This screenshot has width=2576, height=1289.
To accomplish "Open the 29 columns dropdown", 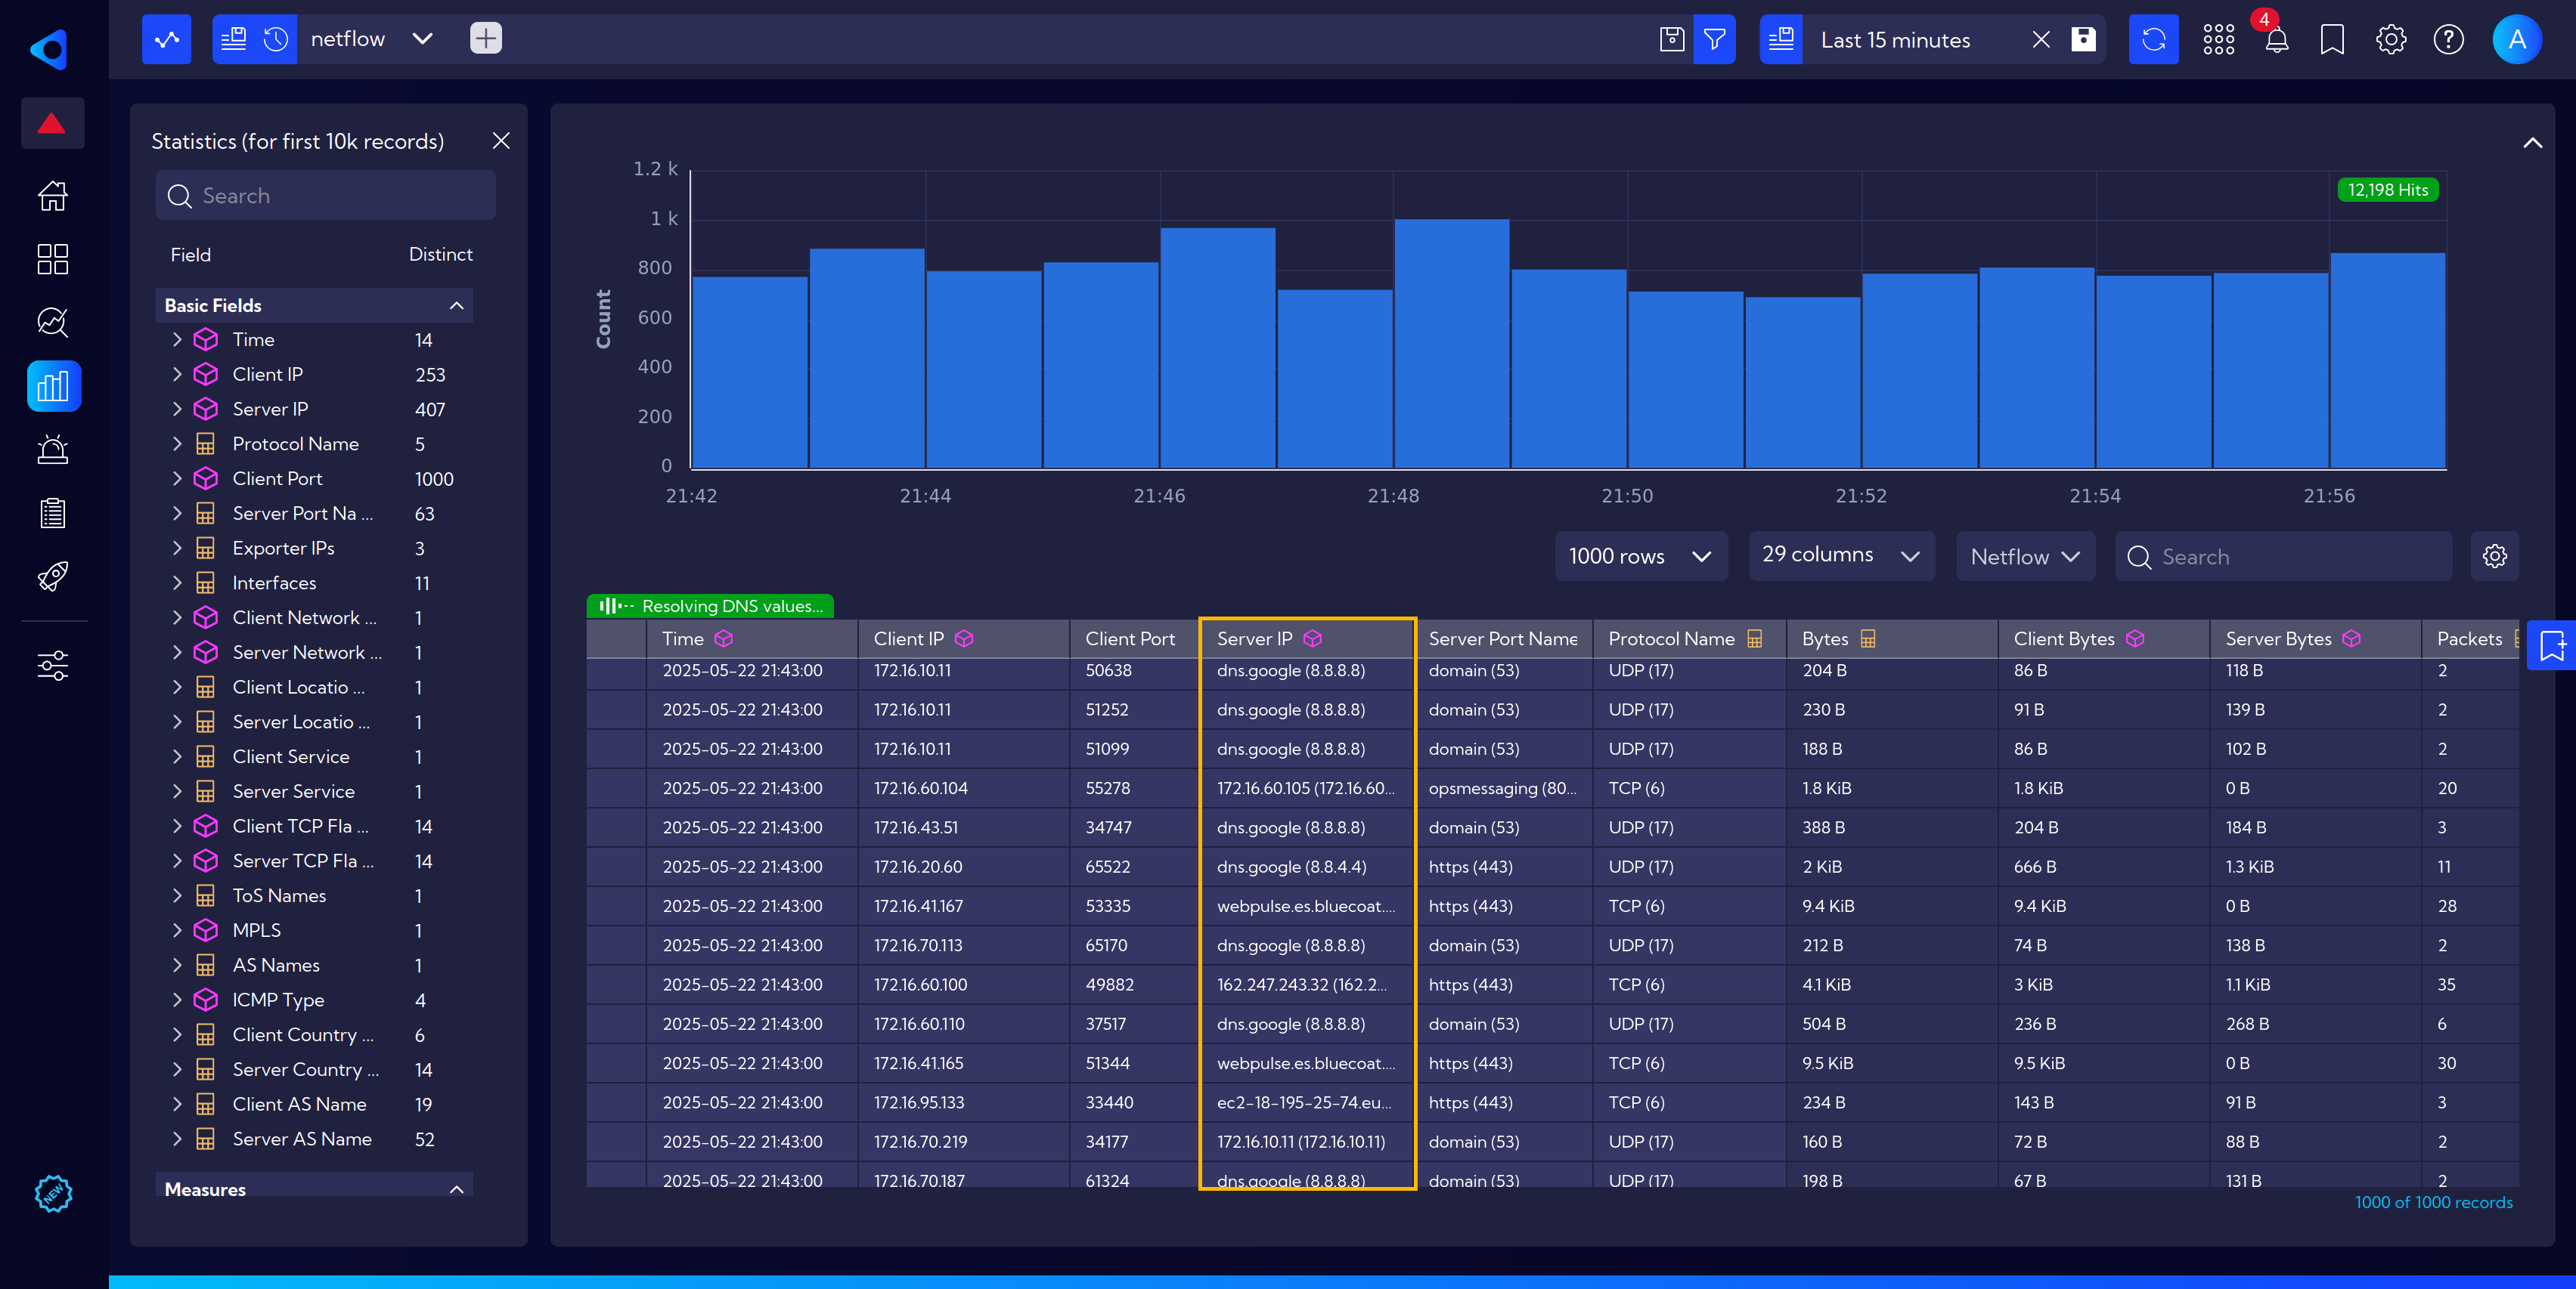I will [1841, 555].
